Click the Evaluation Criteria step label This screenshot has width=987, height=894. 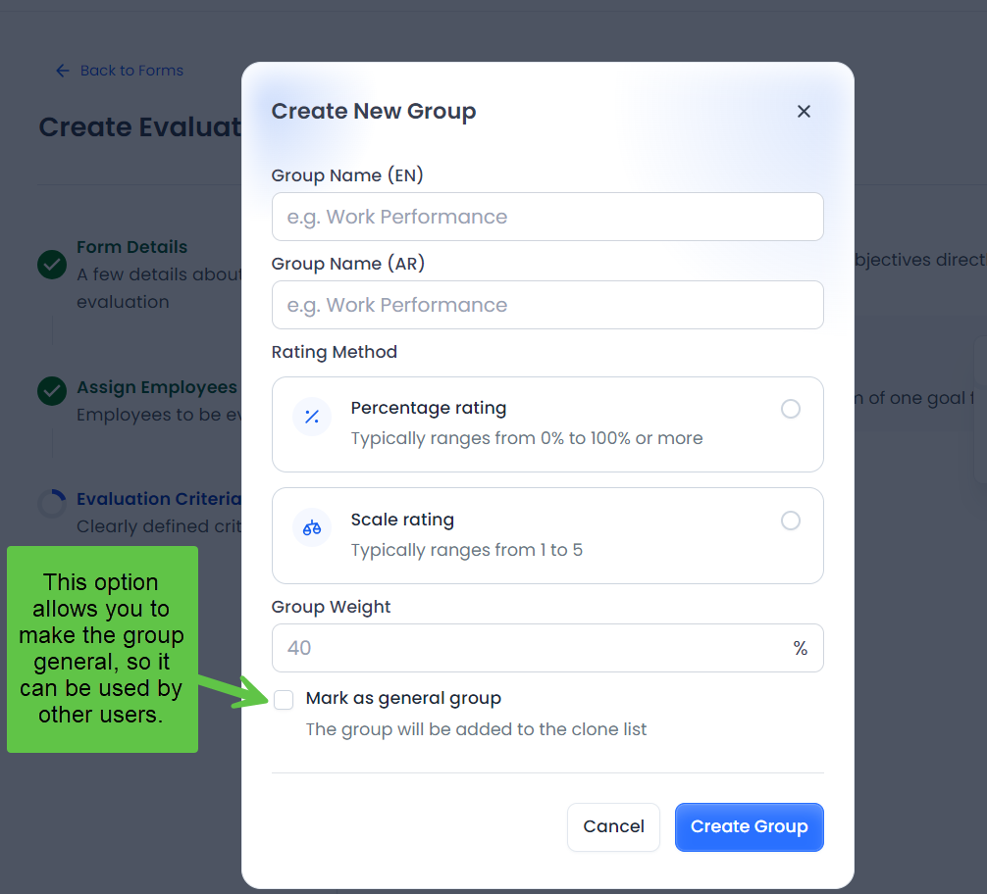point(160,499)
